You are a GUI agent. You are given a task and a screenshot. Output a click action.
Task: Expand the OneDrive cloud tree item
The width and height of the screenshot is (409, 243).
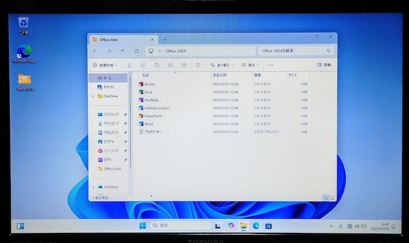93,187
